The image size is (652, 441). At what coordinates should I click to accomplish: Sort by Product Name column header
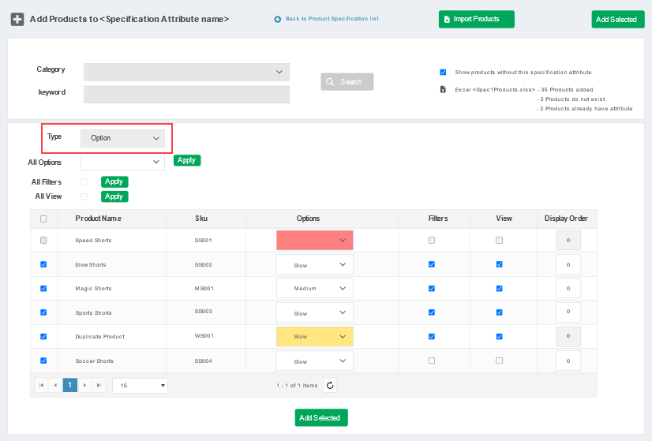click(98, 219)
